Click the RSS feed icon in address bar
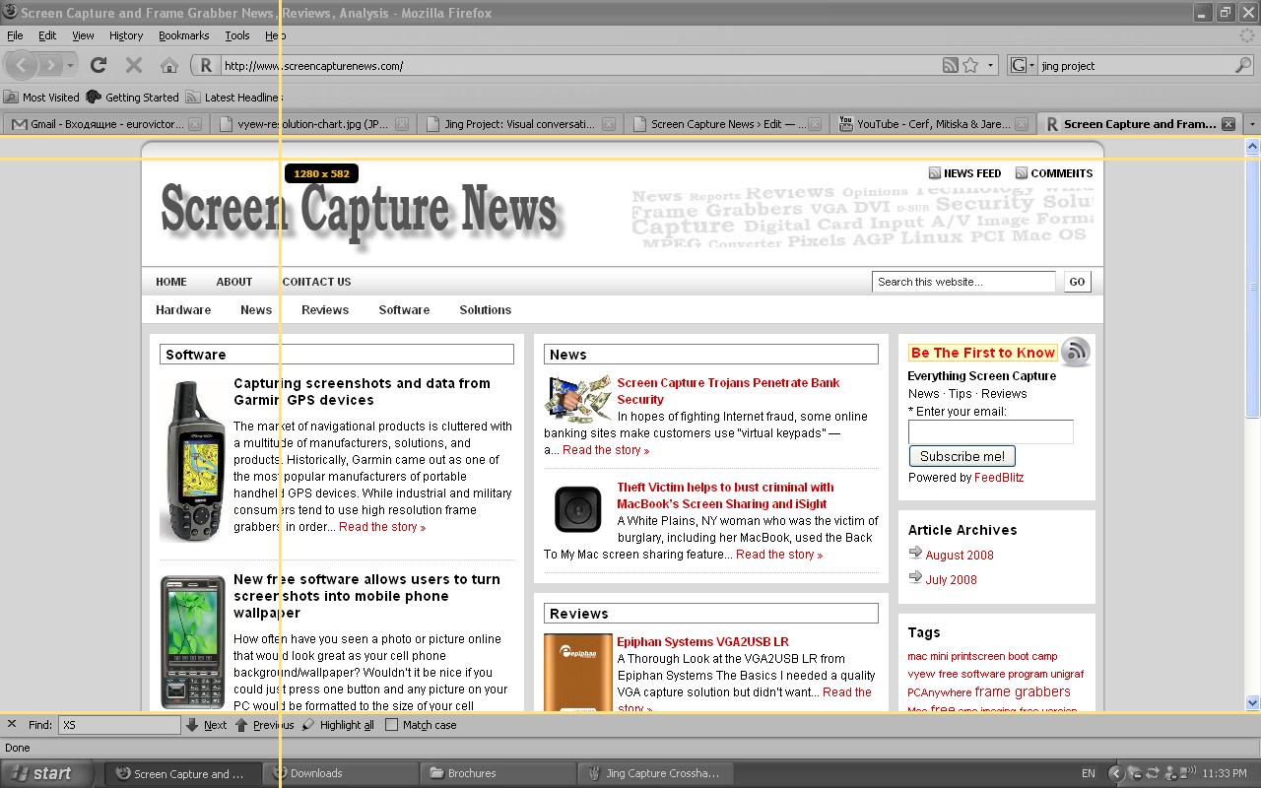Screen dimensions: 1261x788 point(950,65)
